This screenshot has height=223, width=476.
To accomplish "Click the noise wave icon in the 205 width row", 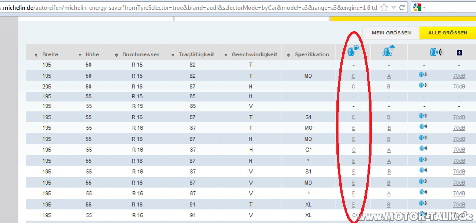I will click(x=423, y=85).
